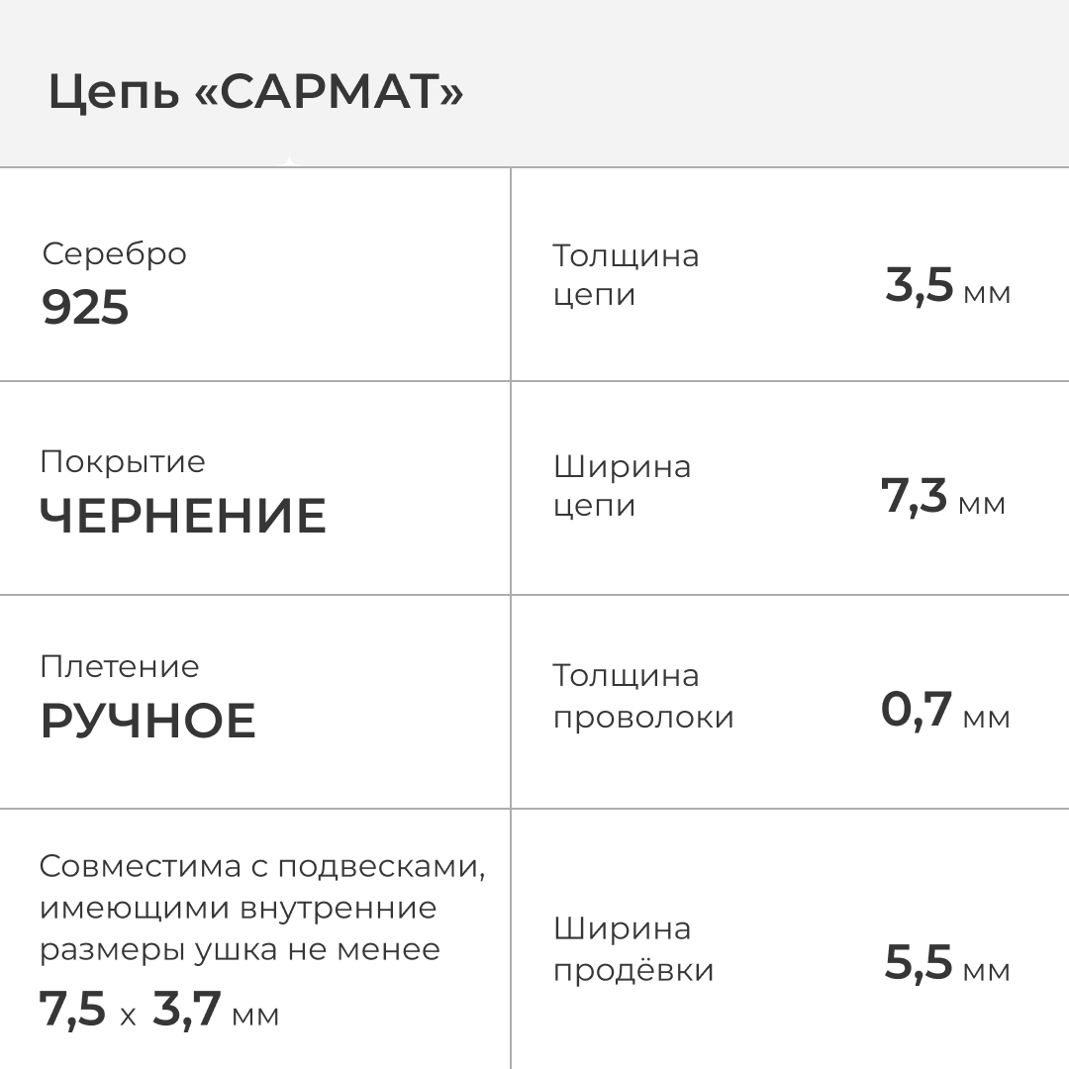This screenshot has height=1069, width=1069.
Task: Click the РУЧНОЕ weave value
Action: tap(148, 721)
